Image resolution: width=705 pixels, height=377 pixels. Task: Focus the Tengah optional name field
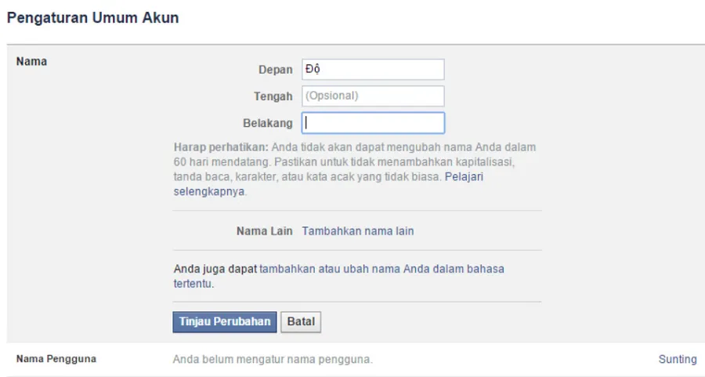[373, 96]
